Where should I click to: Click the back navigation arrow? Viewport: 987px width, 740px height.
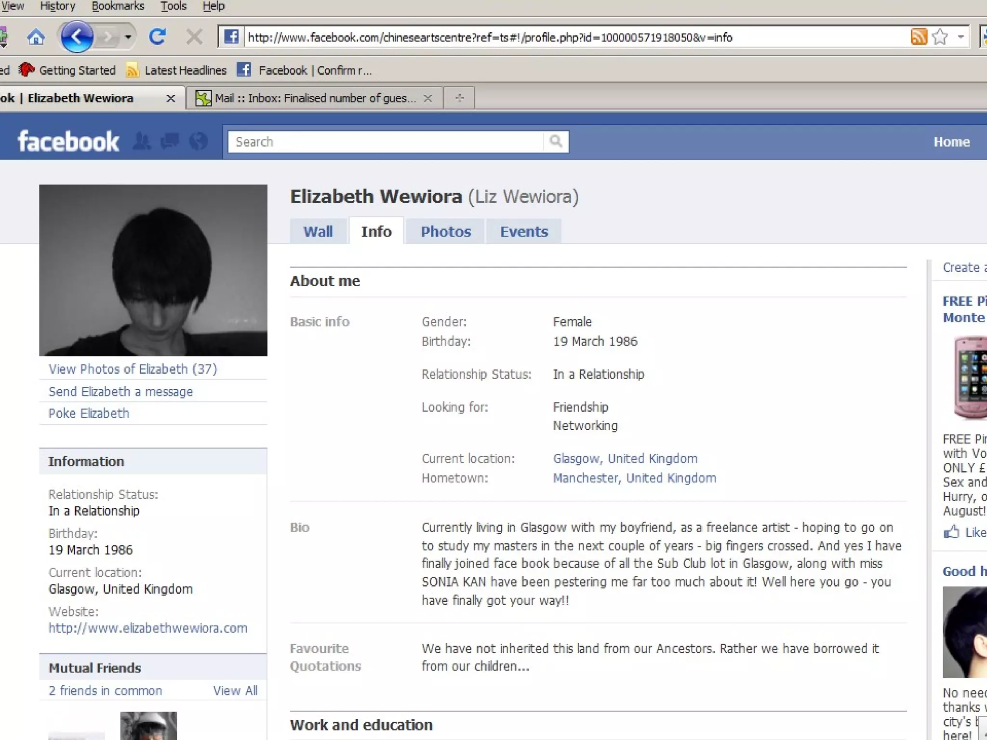77,37
